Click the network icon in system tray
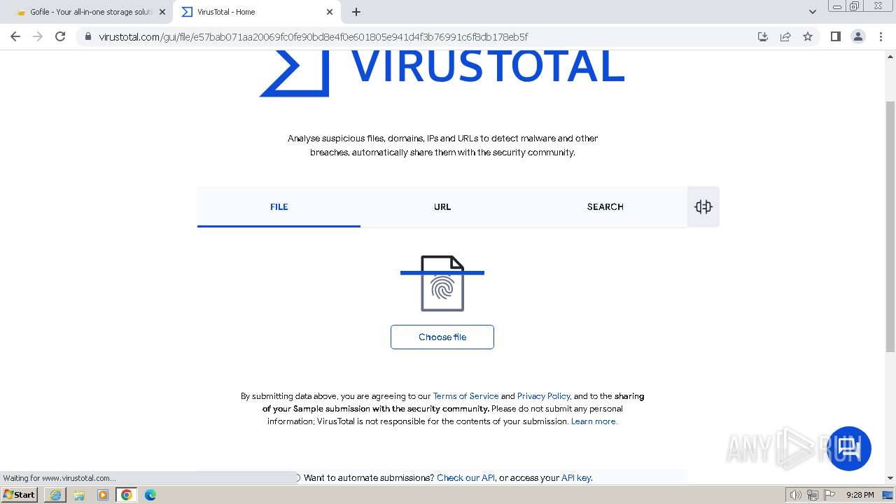Screen dimensions: 896x504 click(x=813, y=495)
